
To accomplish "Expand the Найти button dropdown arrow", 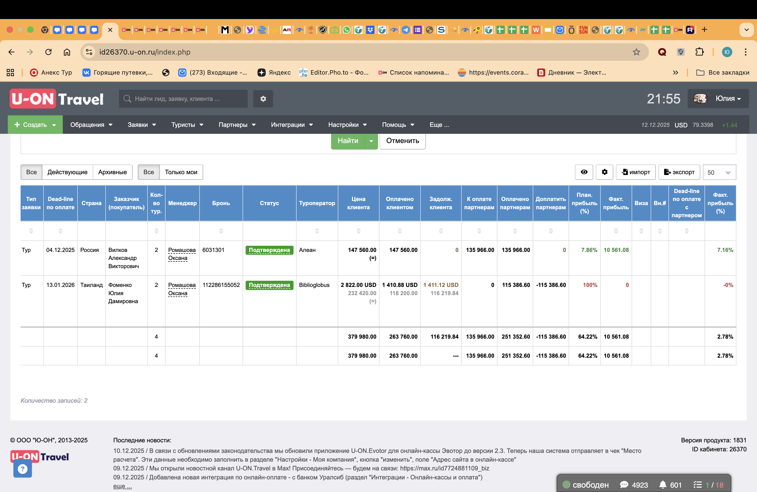I will (371, 141).
